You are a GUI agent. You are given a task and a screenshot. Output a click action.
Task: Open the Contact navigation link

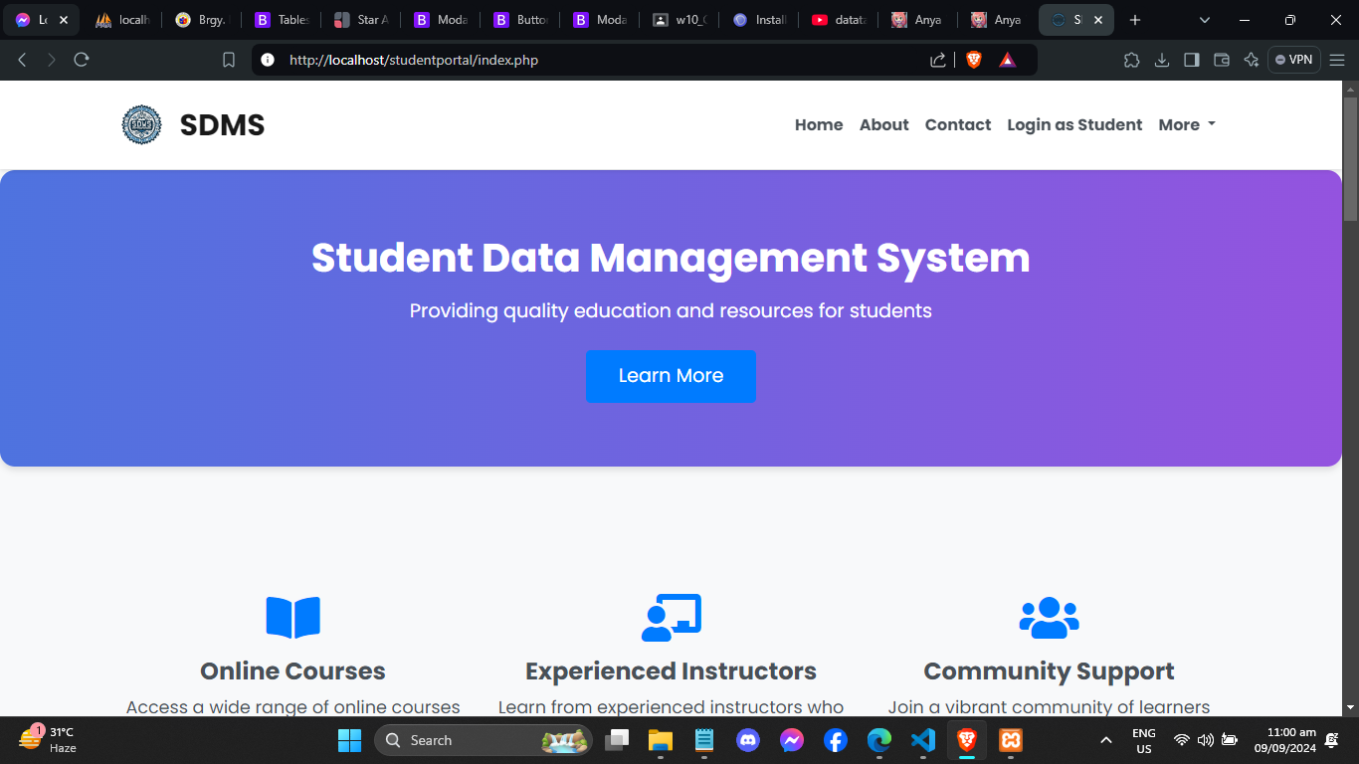coord(957,125)
